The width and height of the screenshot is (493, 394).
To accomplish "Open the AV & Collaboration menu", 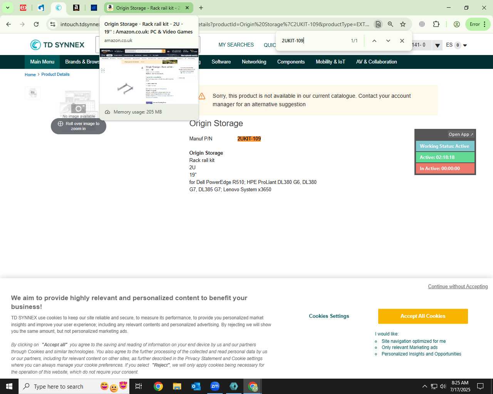I will point(376,62).
